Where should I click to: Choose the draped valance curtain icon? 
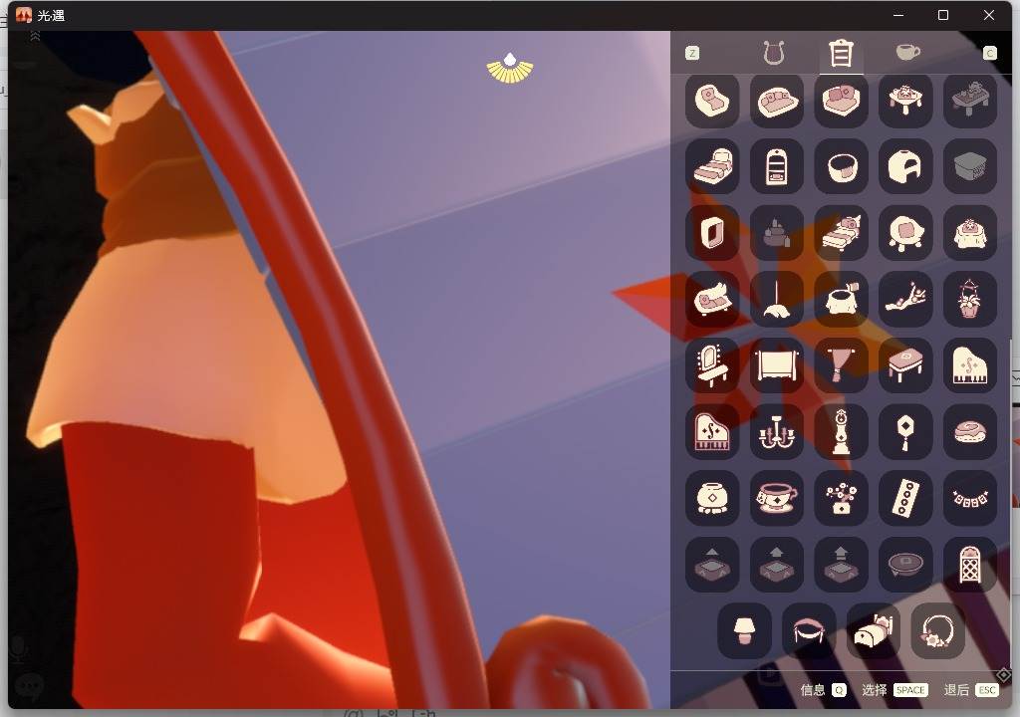click(809, 631)
